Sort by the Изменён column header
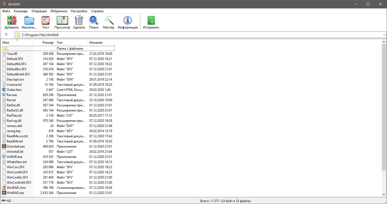This screenshot has width=387, height=204. click(x=101, y=43)
